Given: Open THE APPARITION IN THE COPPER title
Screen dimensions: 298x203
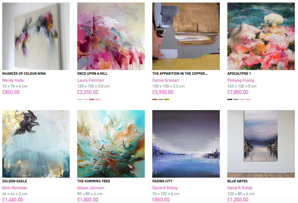Looking at the screenshot, I should click(180, 74).
